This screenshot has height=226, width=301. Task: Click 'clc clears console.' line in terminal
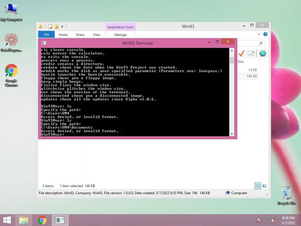[63, 50]
